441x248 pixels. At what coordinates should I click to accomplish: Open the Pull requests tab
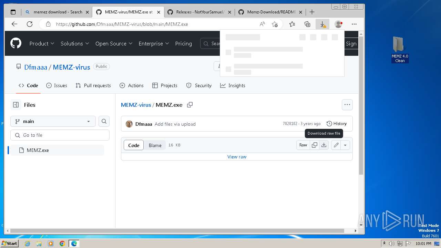tap(93, 85)
